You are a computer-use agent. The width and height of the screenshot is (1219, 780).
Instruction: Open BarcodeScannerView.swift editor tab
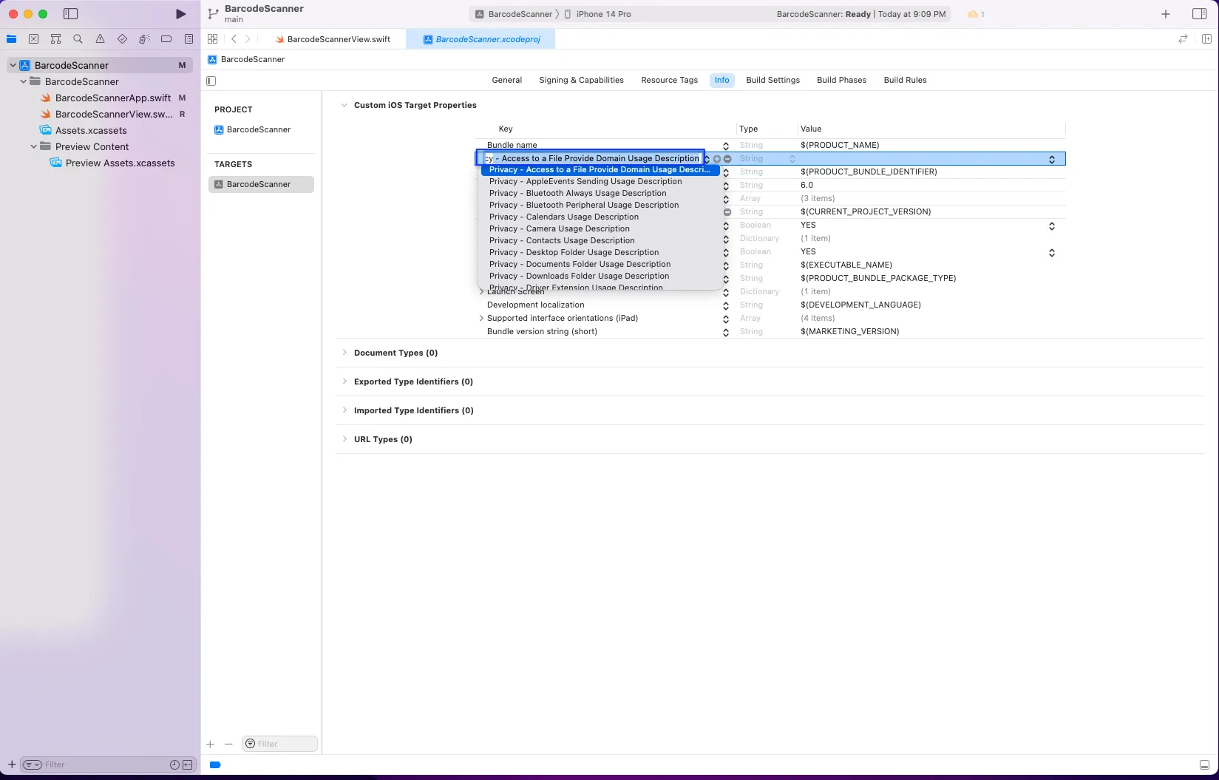pyautogui.click(x=333, y=39)
